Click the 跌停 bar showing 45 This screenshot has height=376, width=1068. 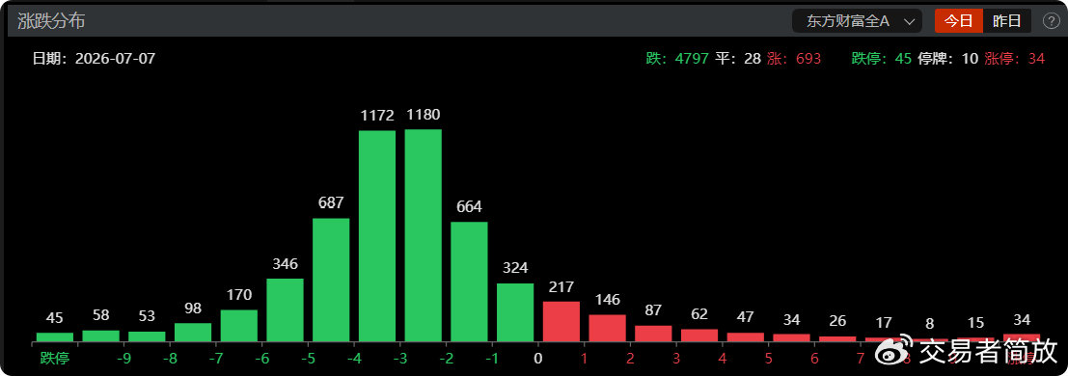pos(54,336)
